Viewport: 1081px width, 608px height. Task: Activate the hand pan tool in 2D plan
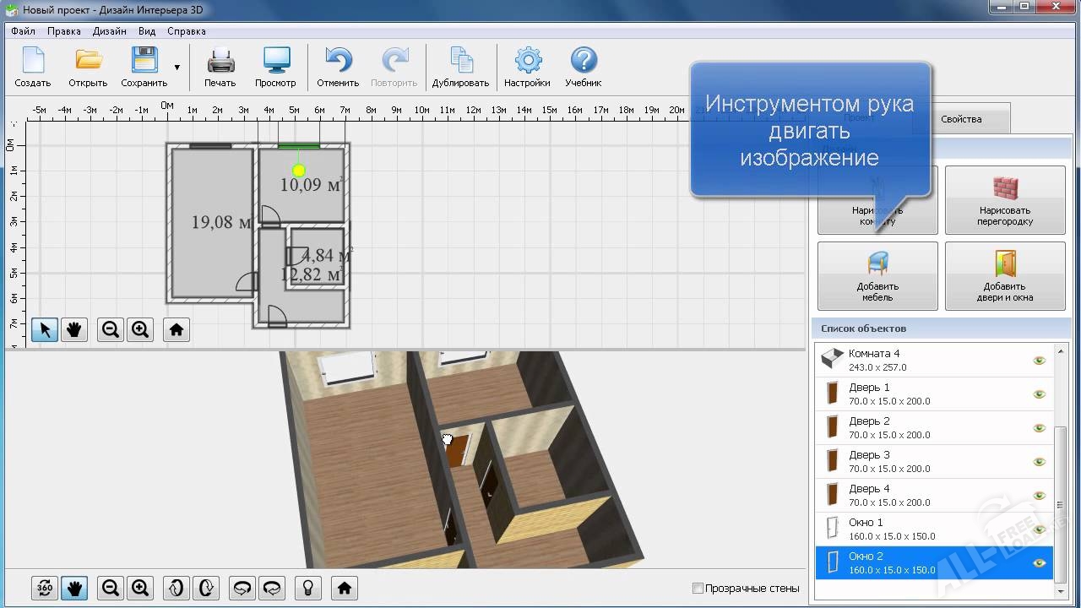click(x=74, y=330)
